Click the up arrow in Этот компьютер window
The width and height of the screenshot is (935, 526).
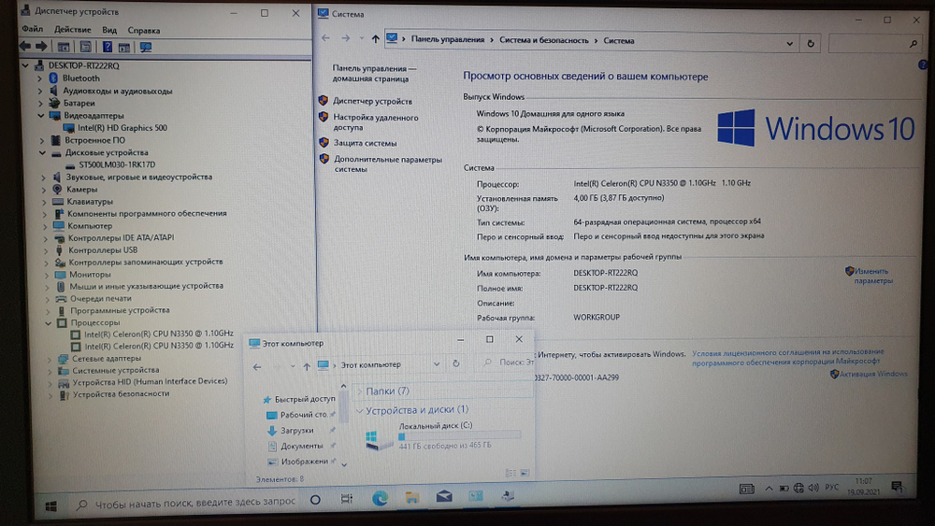[307, 366]
